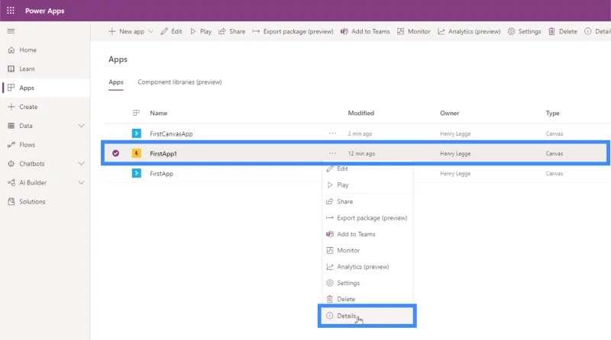Click the Chatbots bot icon
The width and height of the screenshot is (611, 340).
(11, 164)
